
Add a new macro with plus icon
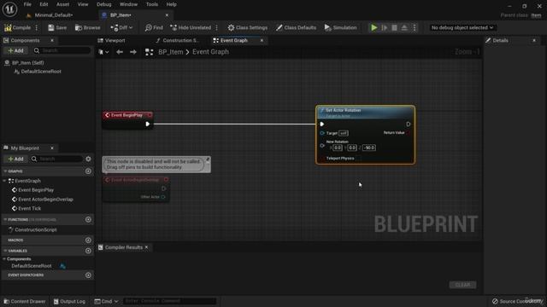[88, 240]
